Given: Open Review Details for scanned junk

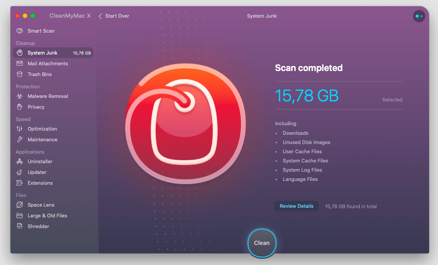Looking at the screenshot, I should point(296,206).
